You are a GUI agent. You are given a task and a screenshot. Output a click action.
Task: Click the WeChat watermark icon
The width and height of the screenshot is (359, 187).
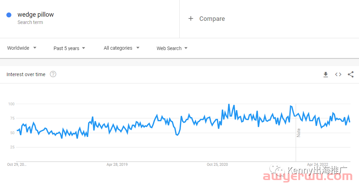[277, 170]
